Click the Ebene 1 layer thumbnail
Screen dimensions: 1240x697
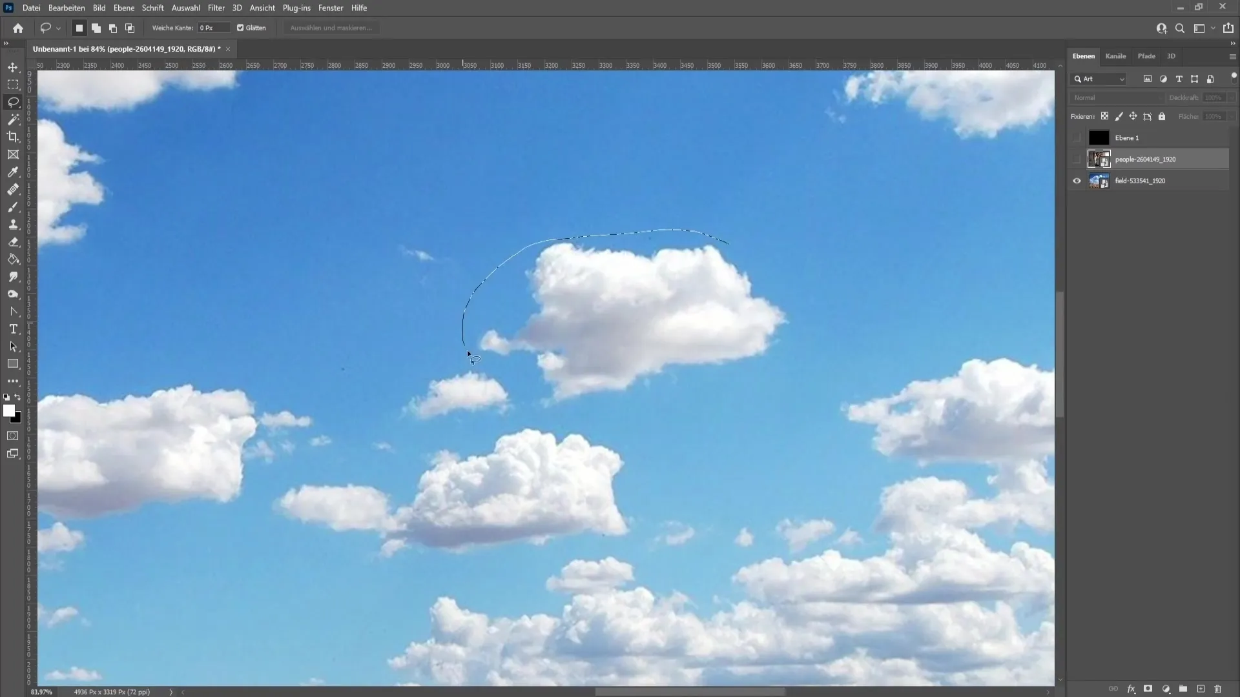[x=1098, y=137]
